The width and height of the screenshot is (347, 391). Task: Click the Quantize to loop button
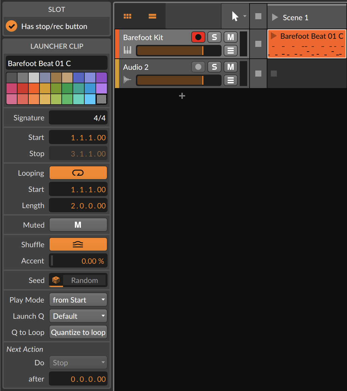pyautogui.click(x=78, y=332)
